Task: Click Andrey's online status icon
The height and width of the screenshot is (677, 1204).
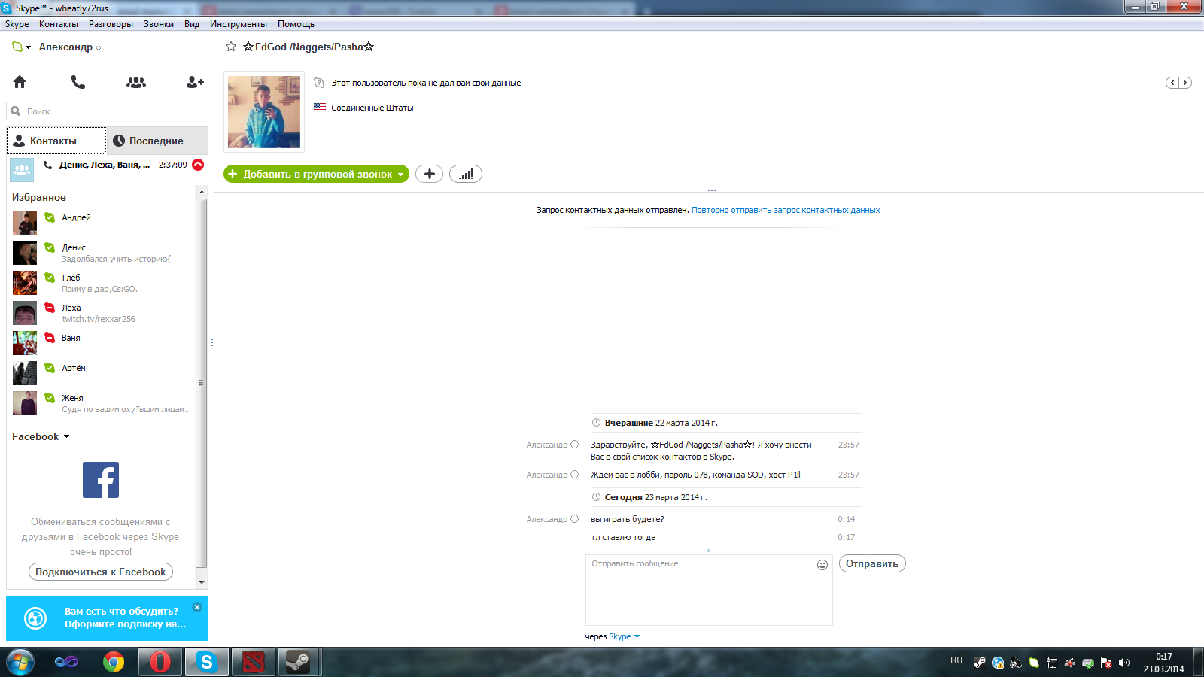Action: [50, 217]
